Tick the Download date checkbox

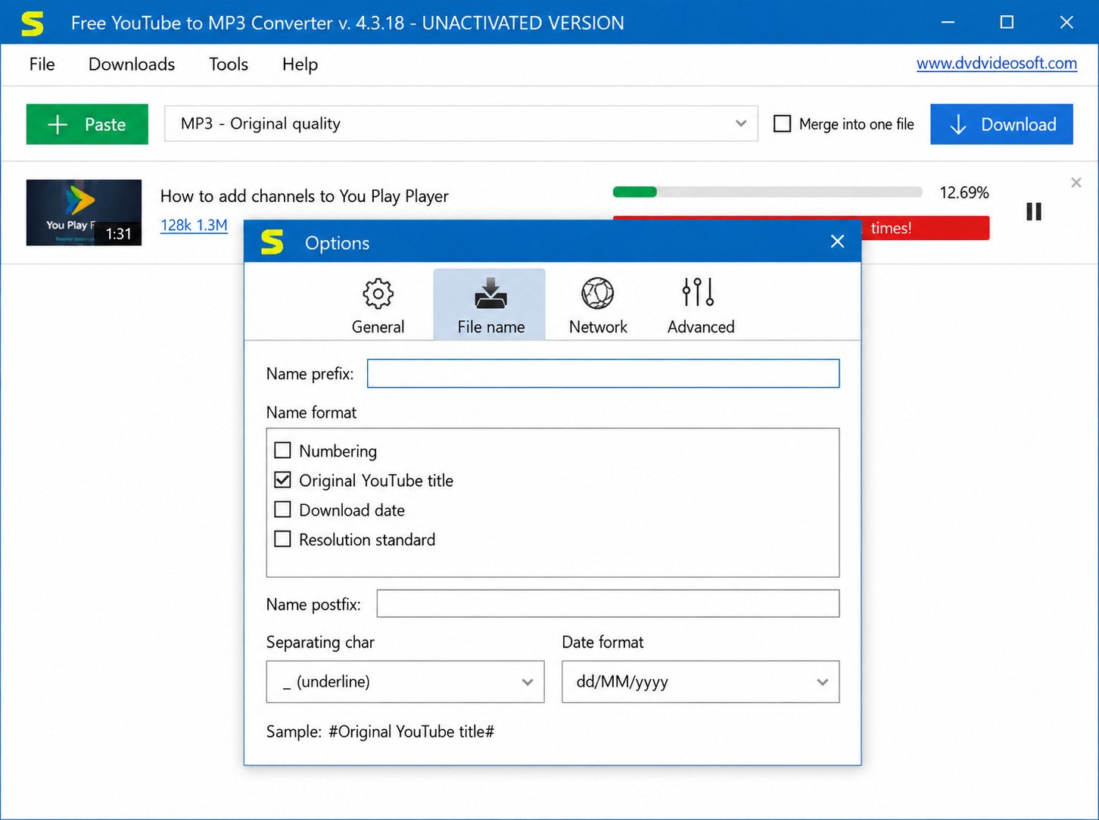282,510
